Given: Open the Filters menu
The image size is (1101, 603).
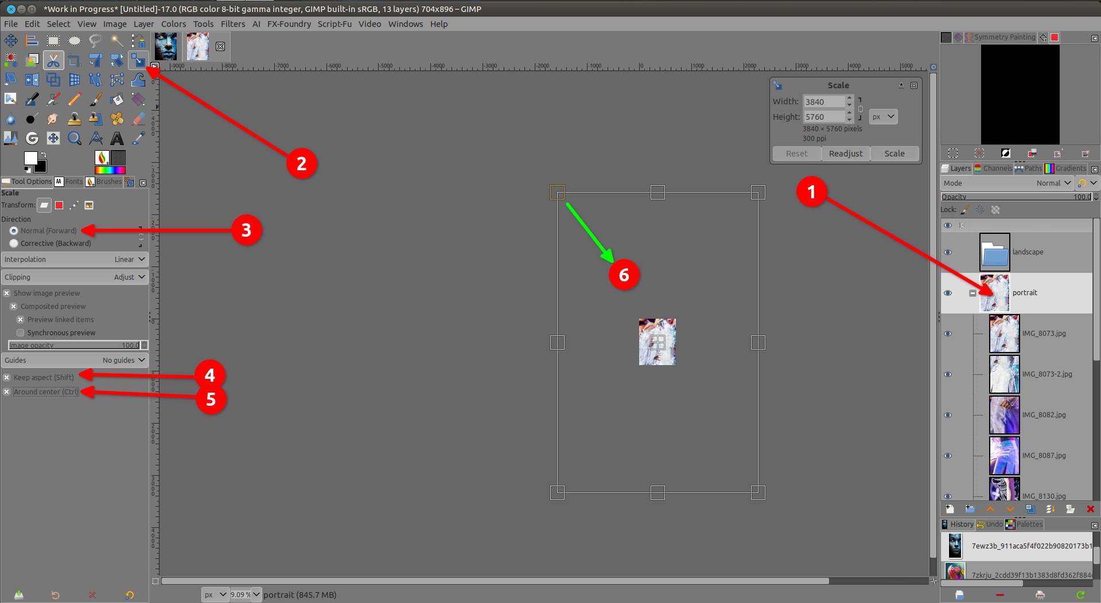Looking at the screenshot, I should [x=233, y=24].
